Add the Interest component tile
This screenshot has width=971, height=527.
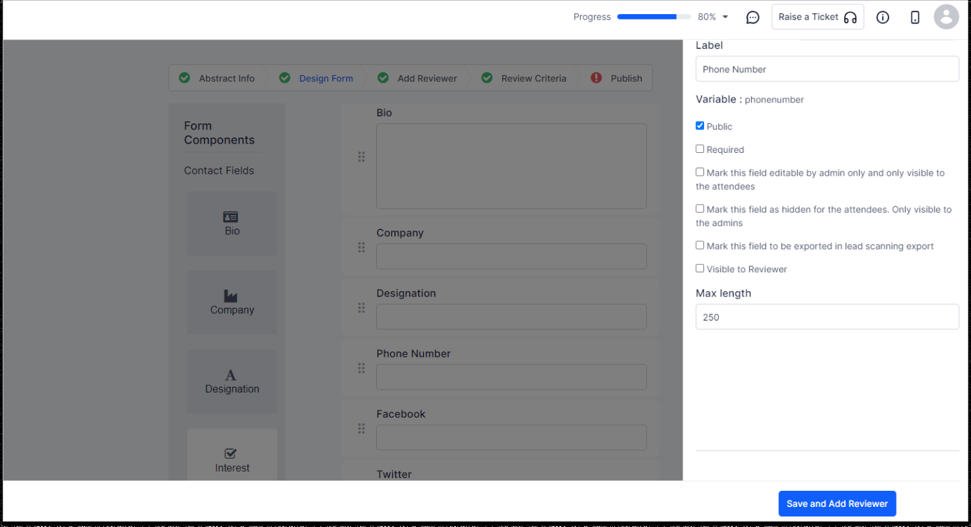click(x=232, y=455)
